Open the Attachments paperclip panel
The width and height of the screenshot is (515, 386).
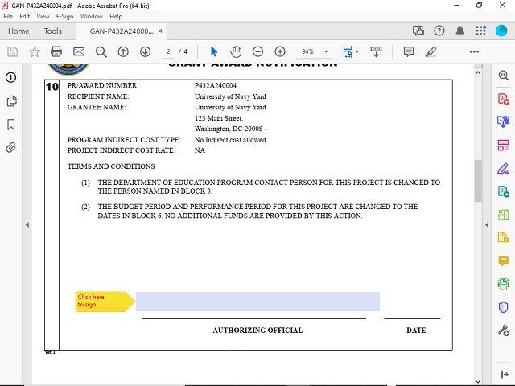click(11, 148)
